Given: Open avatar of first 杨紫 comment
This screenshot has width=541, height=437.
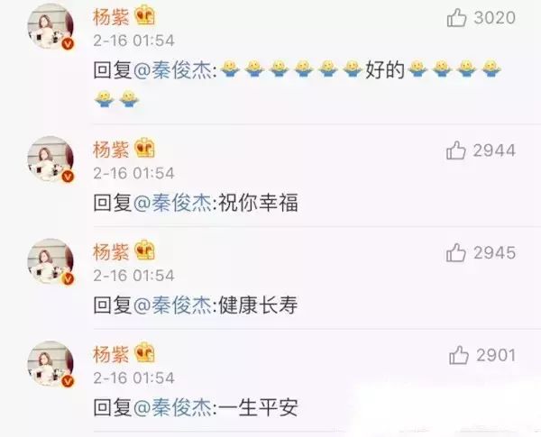Looking at the screenshot, I should [50, 26].
